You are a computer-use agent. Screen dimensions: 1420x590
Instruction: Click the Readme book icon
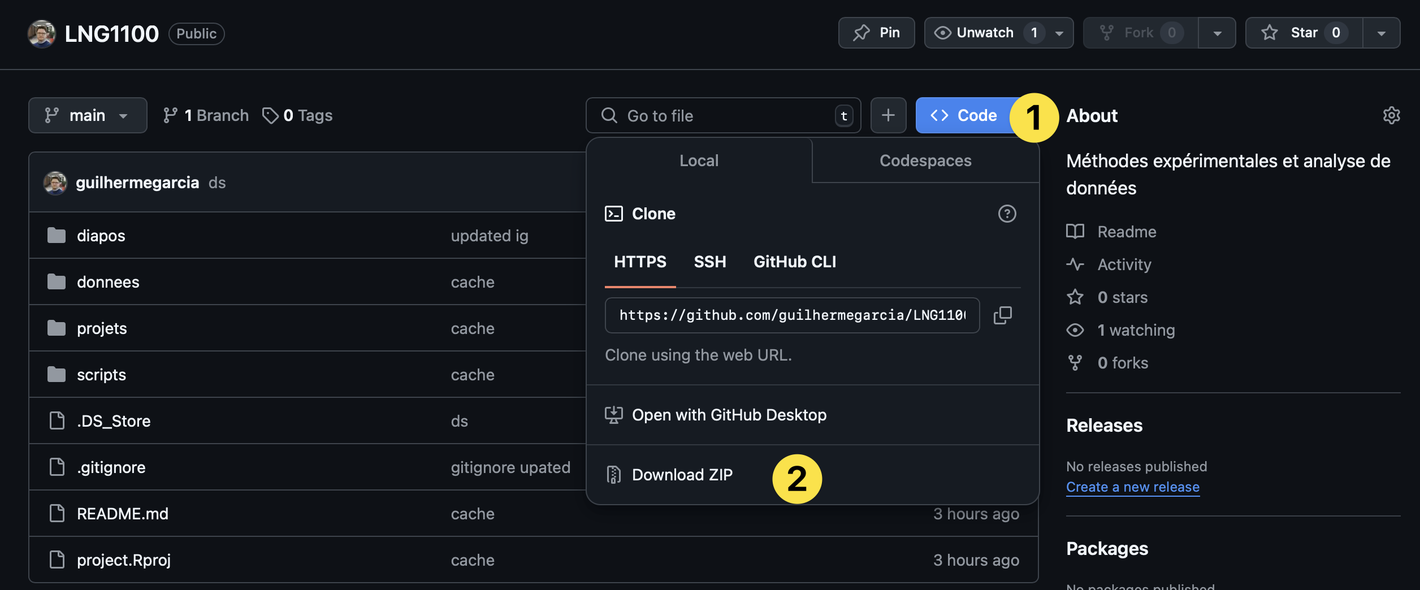[x=1075, y=232]
